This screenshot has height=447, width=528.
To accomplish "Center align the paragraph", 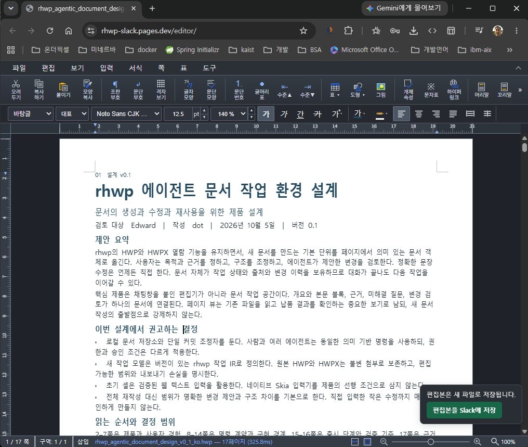I will click(x=418, y=114).
